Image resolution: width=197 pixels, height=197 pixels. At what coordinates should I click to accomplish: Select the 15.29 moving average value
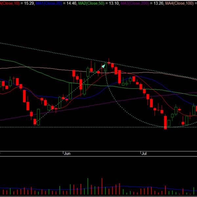click(x=29, y=3)
